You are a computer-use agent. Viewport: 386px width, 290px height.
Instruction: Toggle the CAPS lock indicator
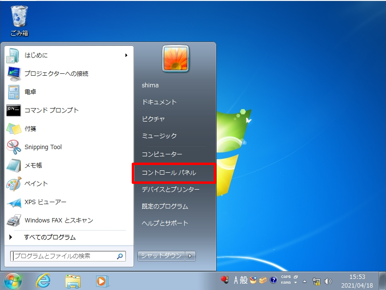click(x=286, y=276)
